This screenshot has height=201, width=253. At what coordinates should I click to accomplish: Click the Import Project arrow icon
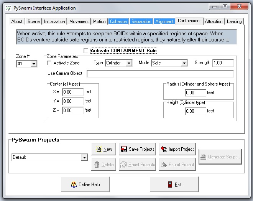[164, 149]
